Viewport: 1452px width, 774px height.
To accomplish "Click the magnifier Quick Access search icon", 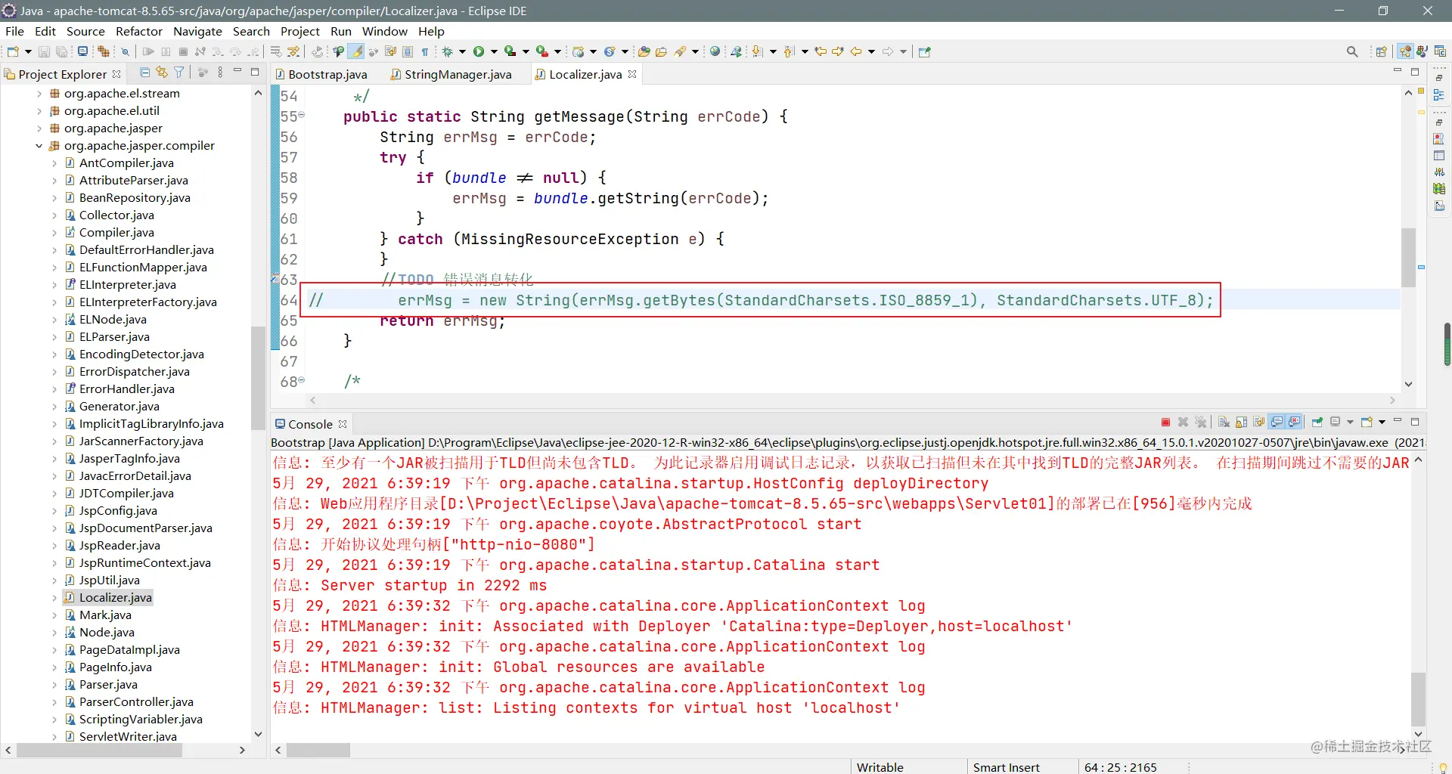I will coord(1352,51).
